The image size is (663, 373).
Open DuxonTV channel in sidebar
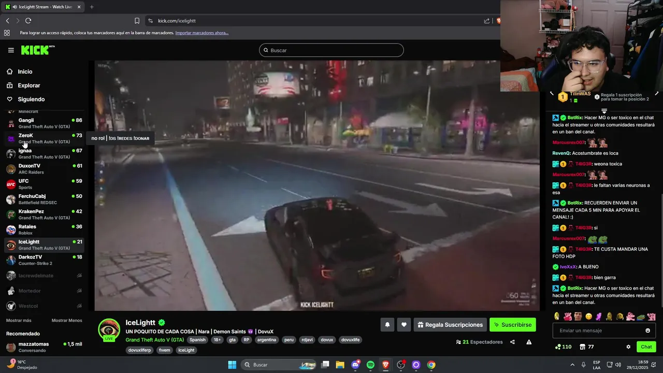coord(44,169)
